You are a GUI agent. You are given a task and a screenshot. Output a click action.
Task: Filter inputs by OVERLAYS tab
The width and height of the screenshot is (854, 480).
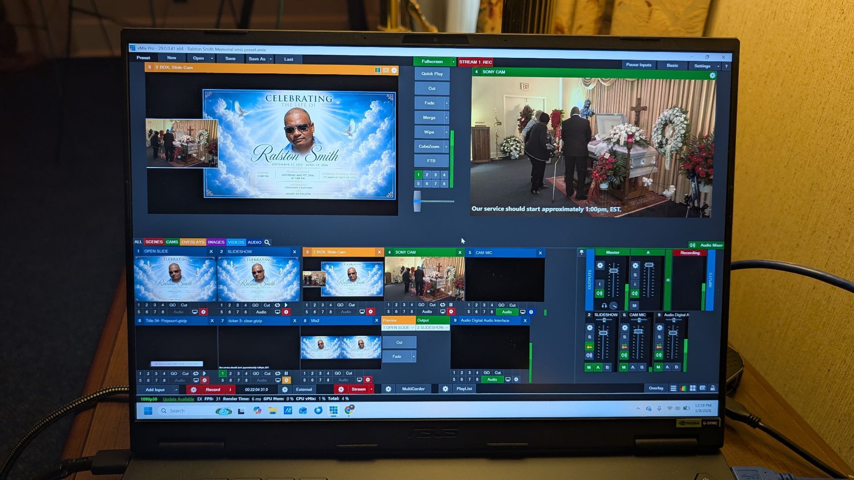coord(193,242)
